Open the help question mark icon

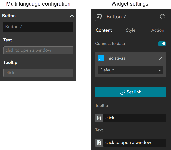point(162,17)
